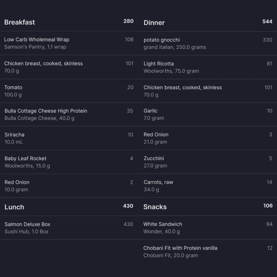Tap the Dinner section header

coord(208,22)
